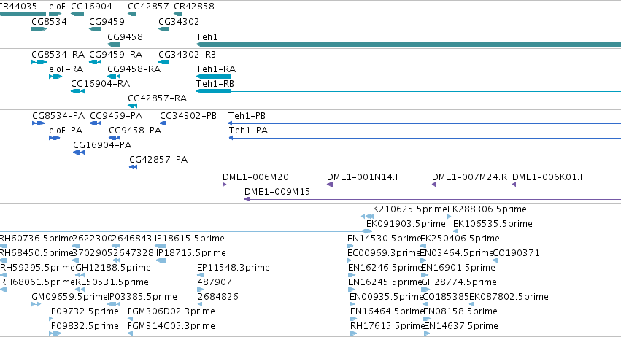Click the CG16904 gene glyph
Screen dimensions: 621x337
77,14
